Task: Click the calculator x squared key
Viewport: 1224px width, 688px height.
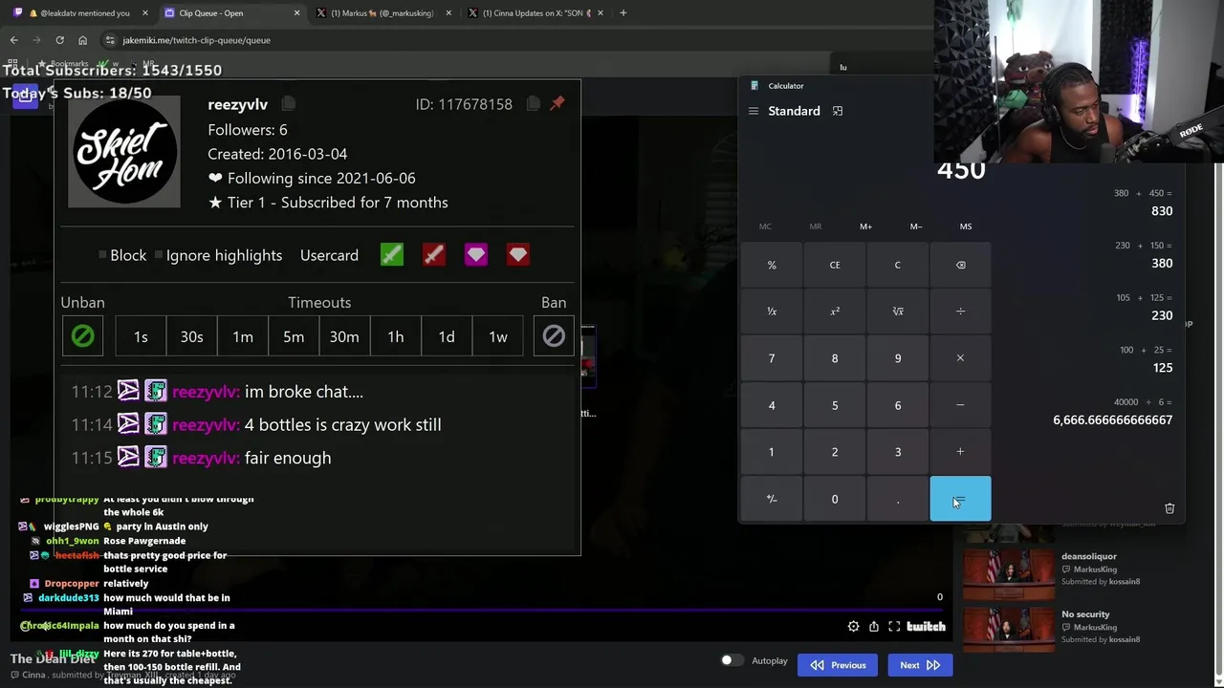Action: 835,312
